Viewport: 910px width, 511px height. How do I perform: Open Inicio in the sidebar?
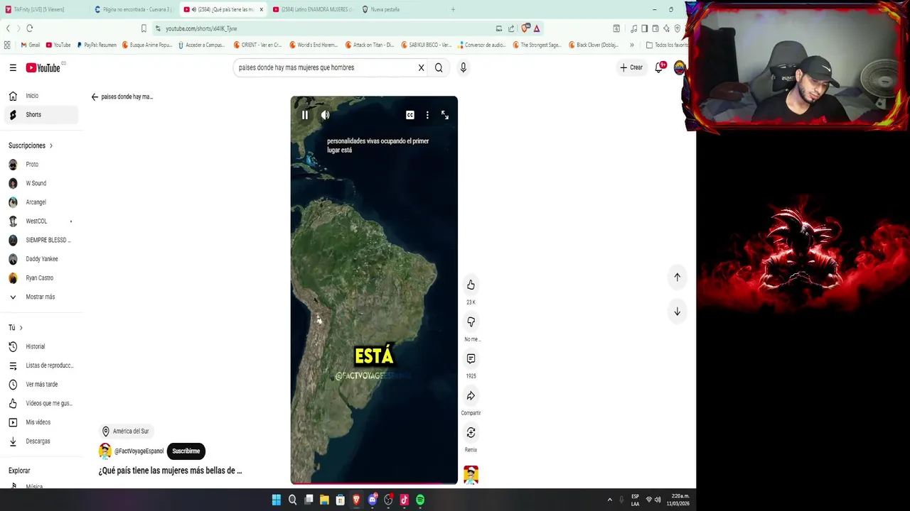(x=41, y=96)
